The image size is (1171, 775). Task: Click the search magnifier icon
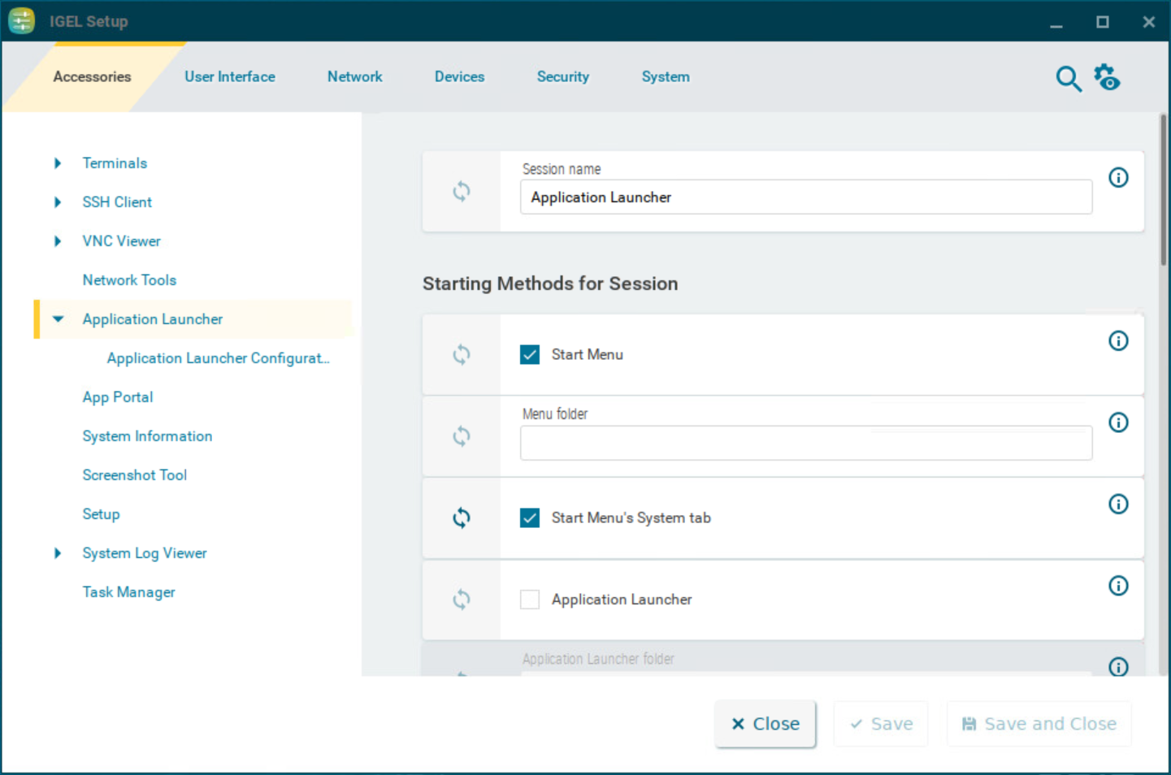pyautogui.click(x=1068, y=79)
